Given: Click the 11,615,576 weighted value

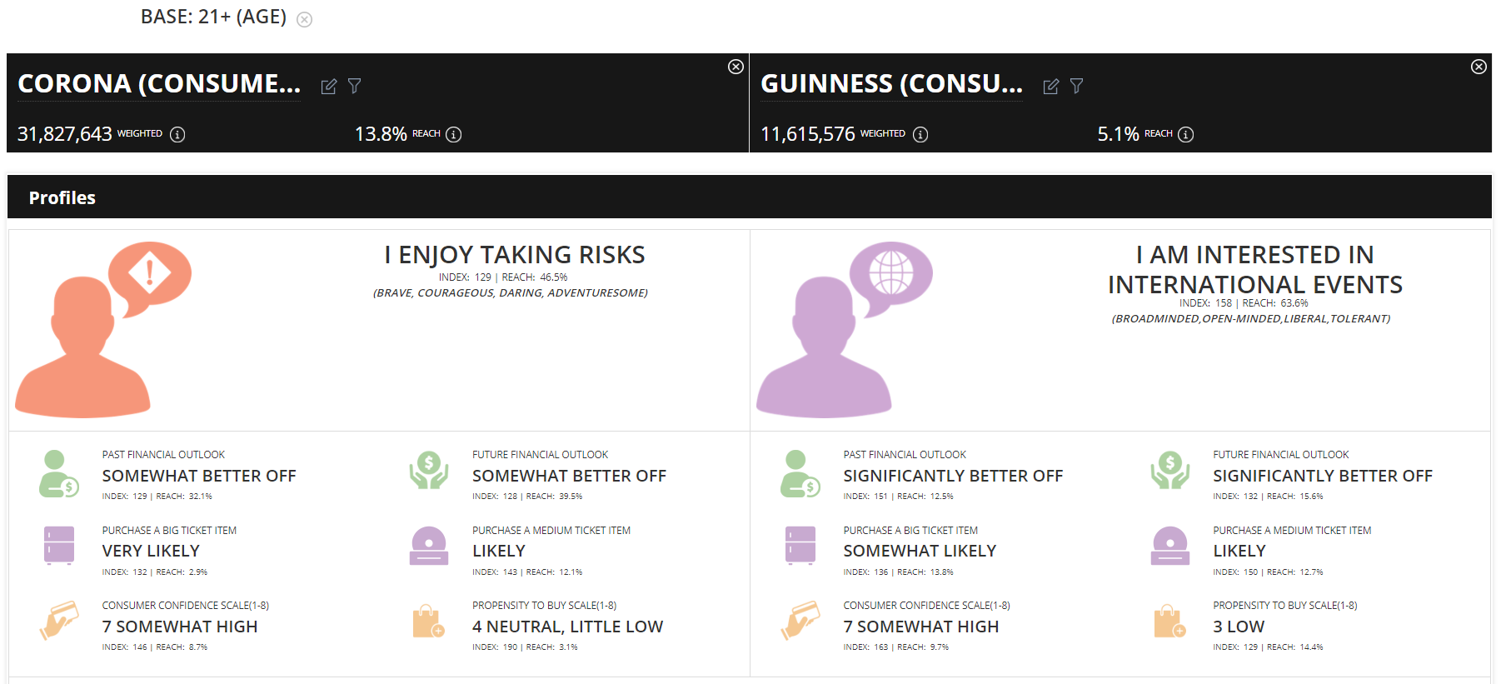Looking at the screenshot, I should coord(808,134).
